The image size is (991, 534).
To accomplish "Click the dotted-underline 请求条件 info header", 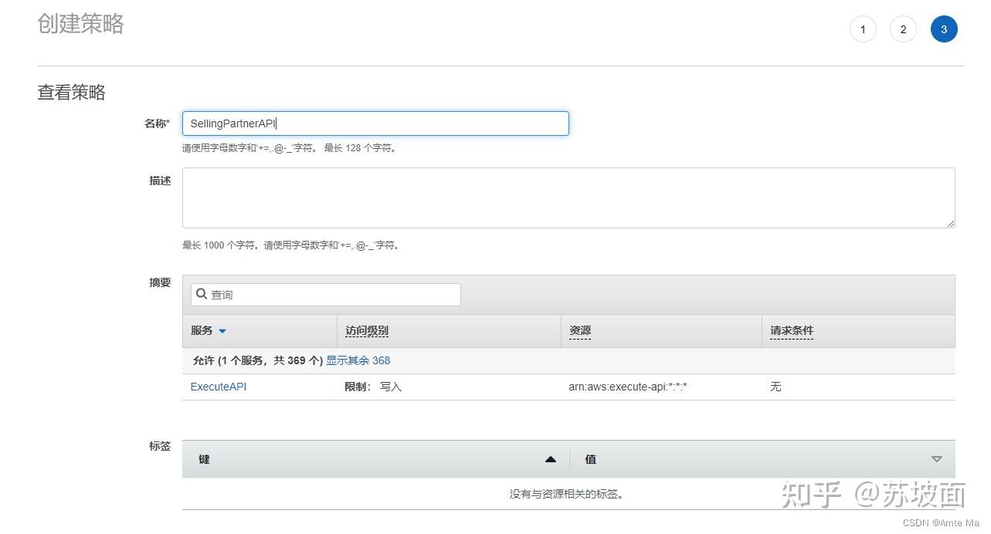I will click(x=791, y=330).
